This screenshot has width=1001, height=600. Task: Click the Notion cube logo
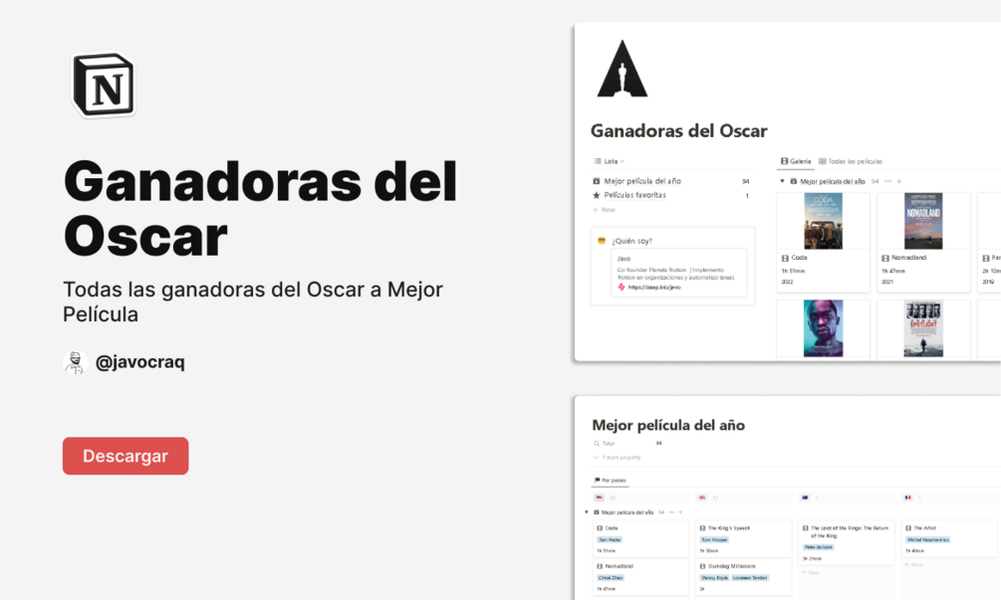pyautogui.click(x=104, y=85)
